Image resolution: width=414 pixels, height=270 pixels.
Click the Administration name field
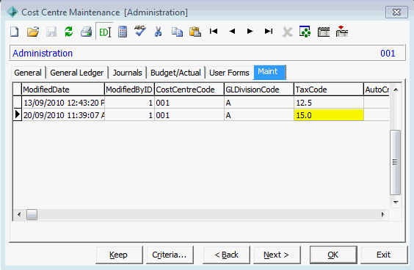pos(207,53)
